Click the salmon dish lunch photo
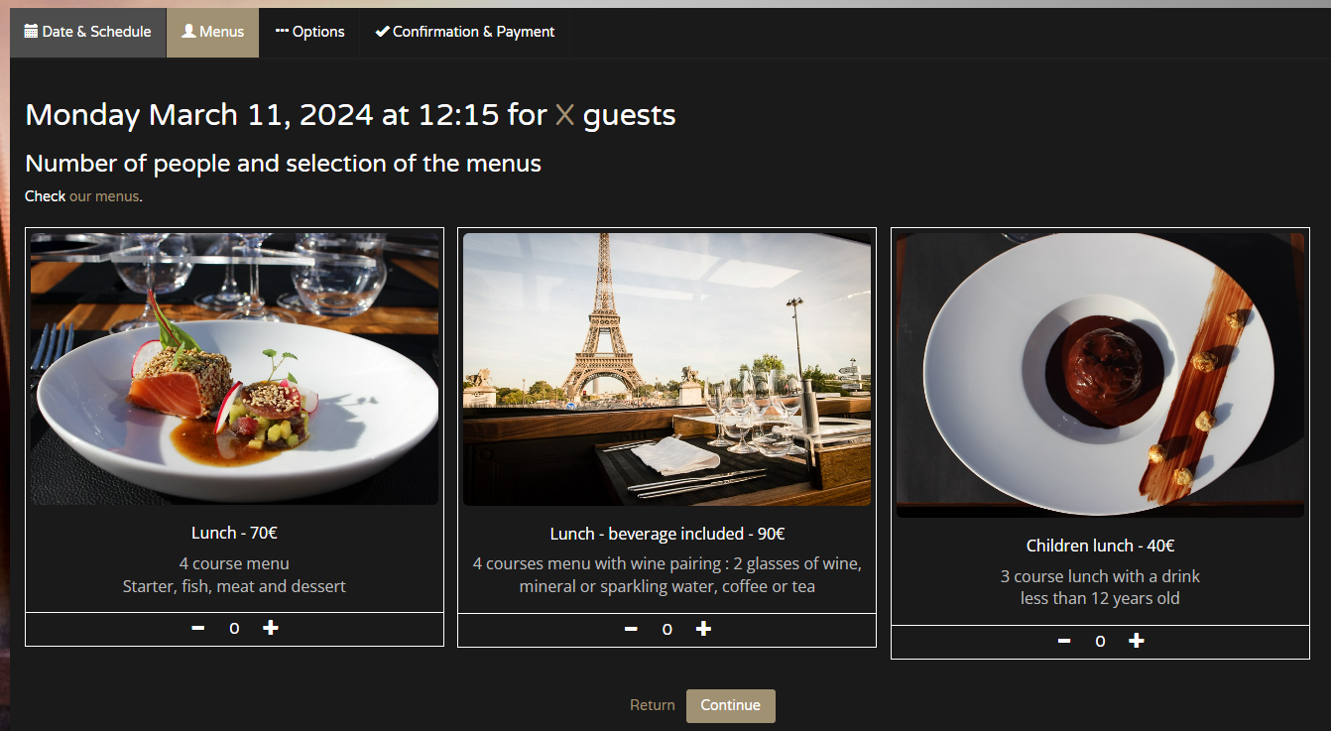This screenshot has width=1331, height=731. tap(234, 369)
